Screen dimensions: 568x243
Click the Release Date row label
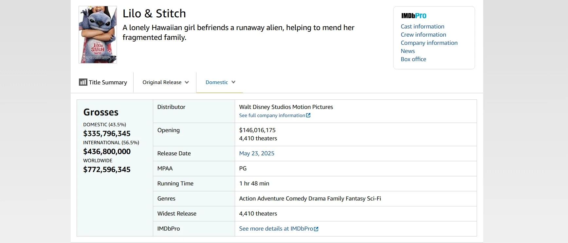pyautogui.click(x=174, y=153)
